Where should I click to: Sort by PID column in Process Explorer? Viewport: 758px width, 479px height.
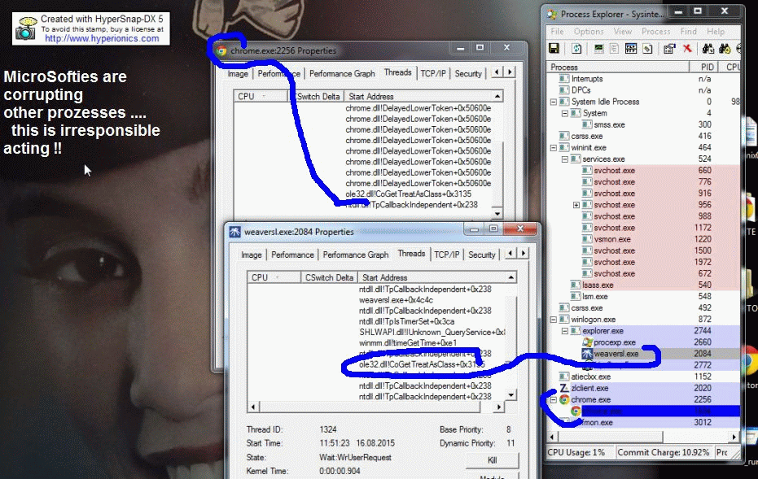click(x=703, y=67)
